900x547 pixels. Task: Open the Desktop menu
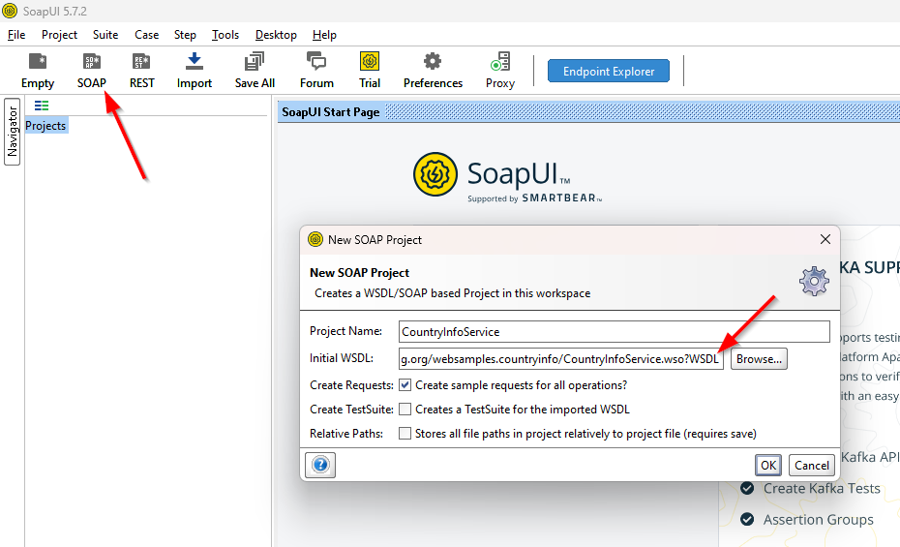(276, 35)
